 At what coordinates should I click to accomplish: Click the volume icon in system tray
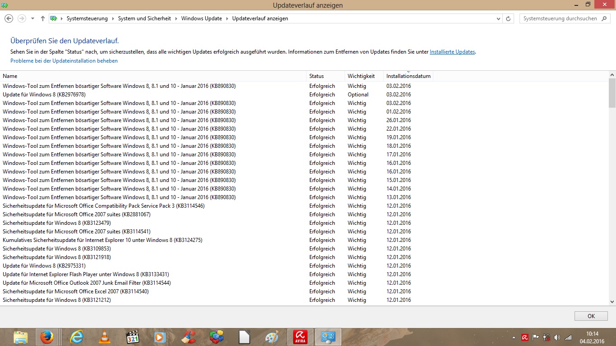tap(557, 337)
